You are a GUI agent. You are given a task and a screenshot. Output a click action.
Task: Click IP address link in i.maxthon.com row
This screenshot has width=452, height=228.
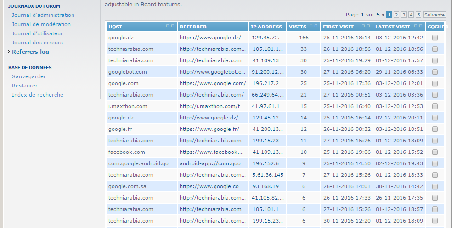(x=267, y=106)
